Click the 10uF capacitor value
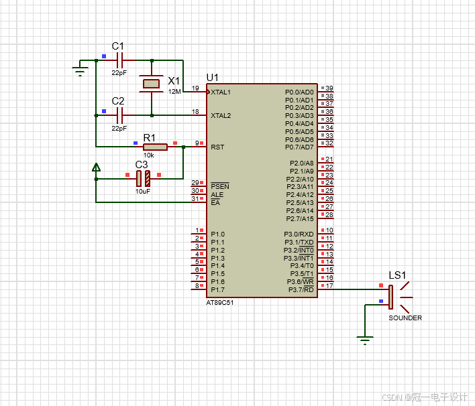The height and width of the screenshot is (406, 475). (x=143, y=192)
